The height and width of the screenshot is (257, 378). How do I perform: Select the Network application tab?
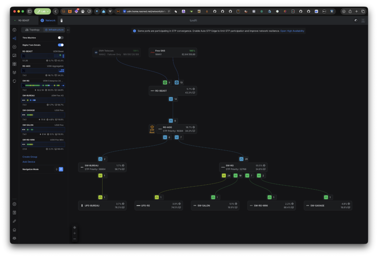point(48,21)
